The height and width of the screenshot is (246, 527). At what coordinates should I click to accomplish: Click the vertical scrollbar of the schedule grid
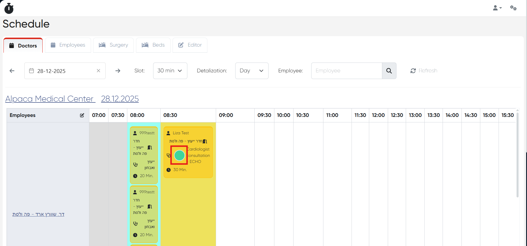(x=517, y=156)
